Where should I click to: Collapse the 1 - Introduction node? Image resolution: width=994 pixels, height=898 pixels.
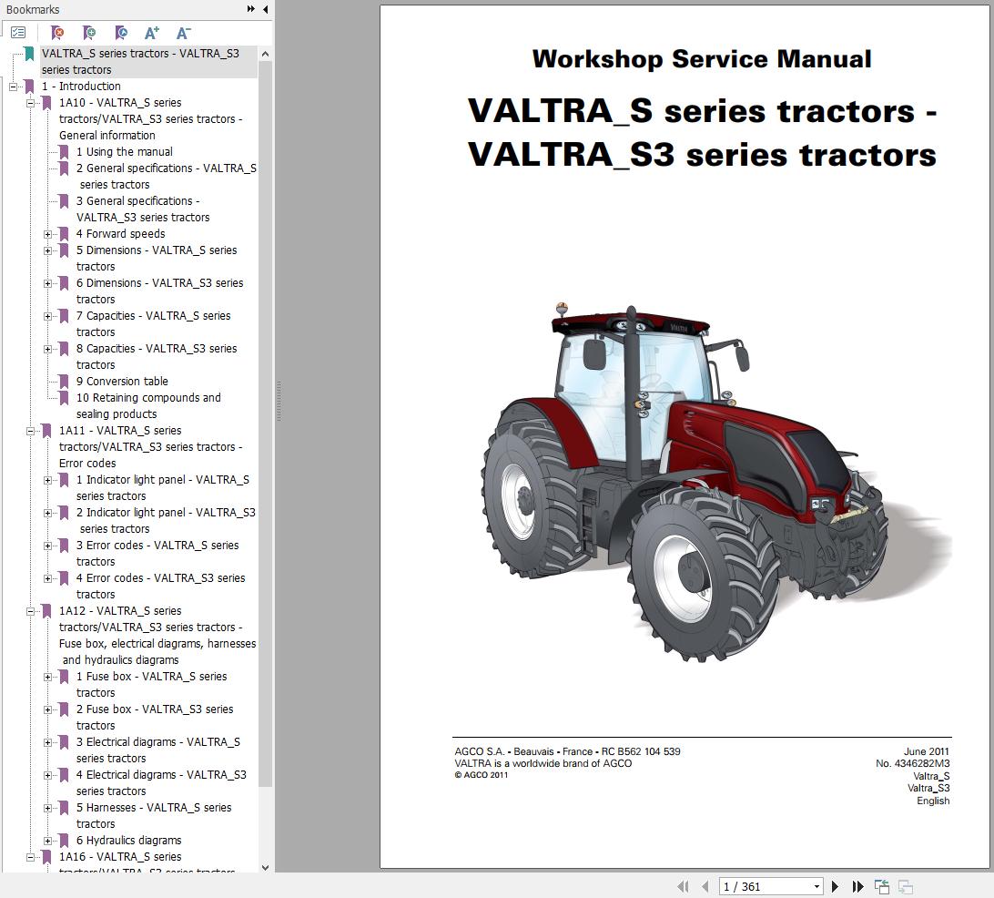[13, 87]
